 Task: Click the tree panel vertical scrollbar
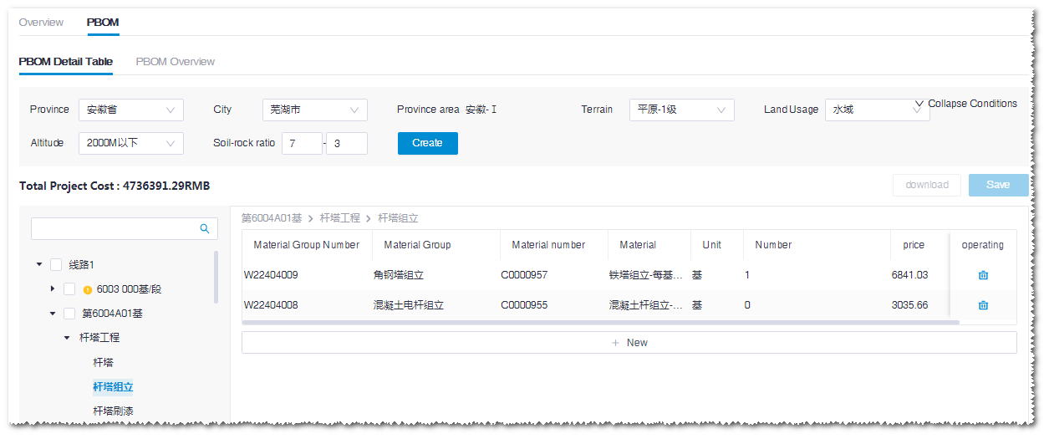(216, 277)
